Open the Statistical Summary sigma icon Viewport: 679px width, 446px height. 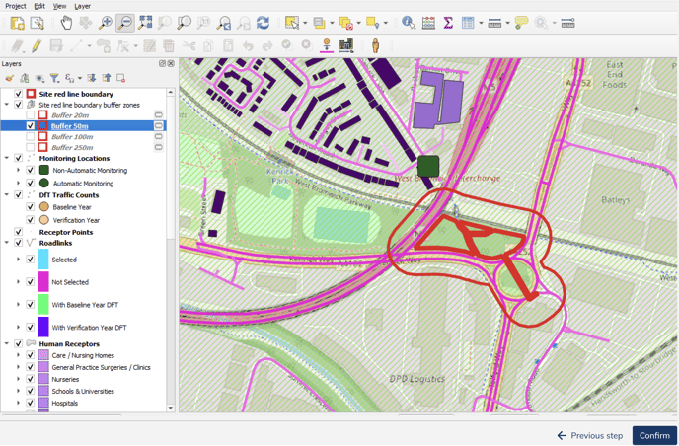coord(448,23)
